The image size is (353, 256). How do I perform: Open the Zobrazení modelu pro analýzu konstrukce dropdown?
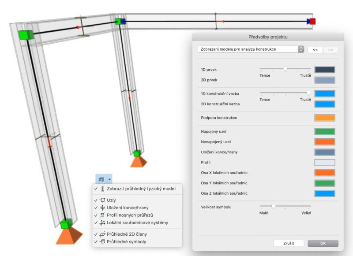[x=251, y=49]
